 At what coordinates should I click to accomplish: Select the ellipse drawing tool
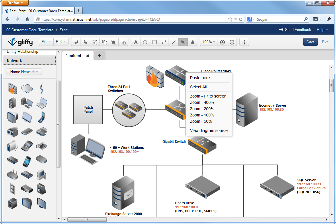coord(145,42)
